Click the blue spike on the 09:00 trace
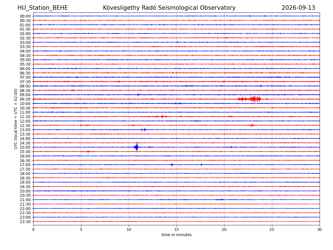Viewport: 333px width, 250px height. pos(138,95)
